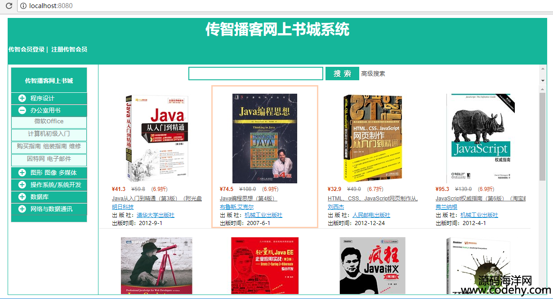Click the publish date 2007-6-1
Screen dimensions: 553x299
tap(259, 223)
